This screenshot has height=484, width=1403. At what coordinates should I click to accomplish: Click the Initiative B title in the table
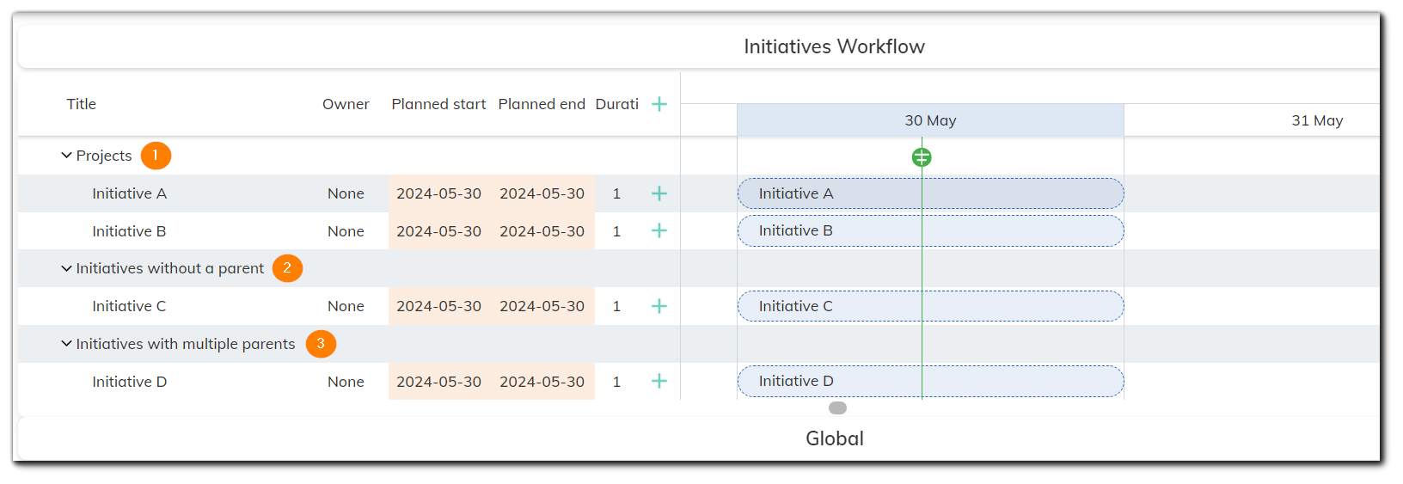(x=129, y=231)
